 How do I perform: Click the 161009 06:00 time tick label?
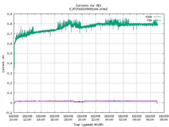[x=150, y=118]
